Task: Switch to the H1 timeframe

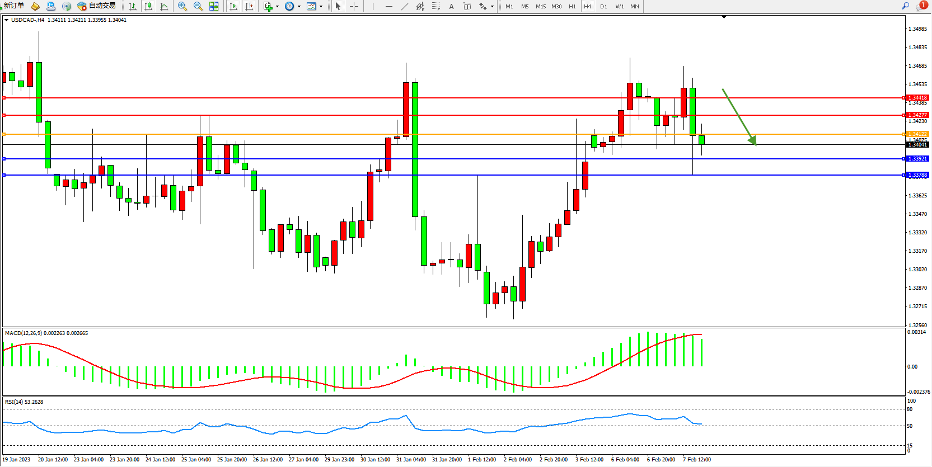Action: (572, 7)
